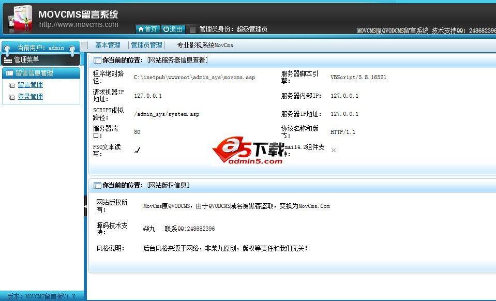Click the page icon beside 留言管理
The image size is (496, 301).
[x=12, y=85]
